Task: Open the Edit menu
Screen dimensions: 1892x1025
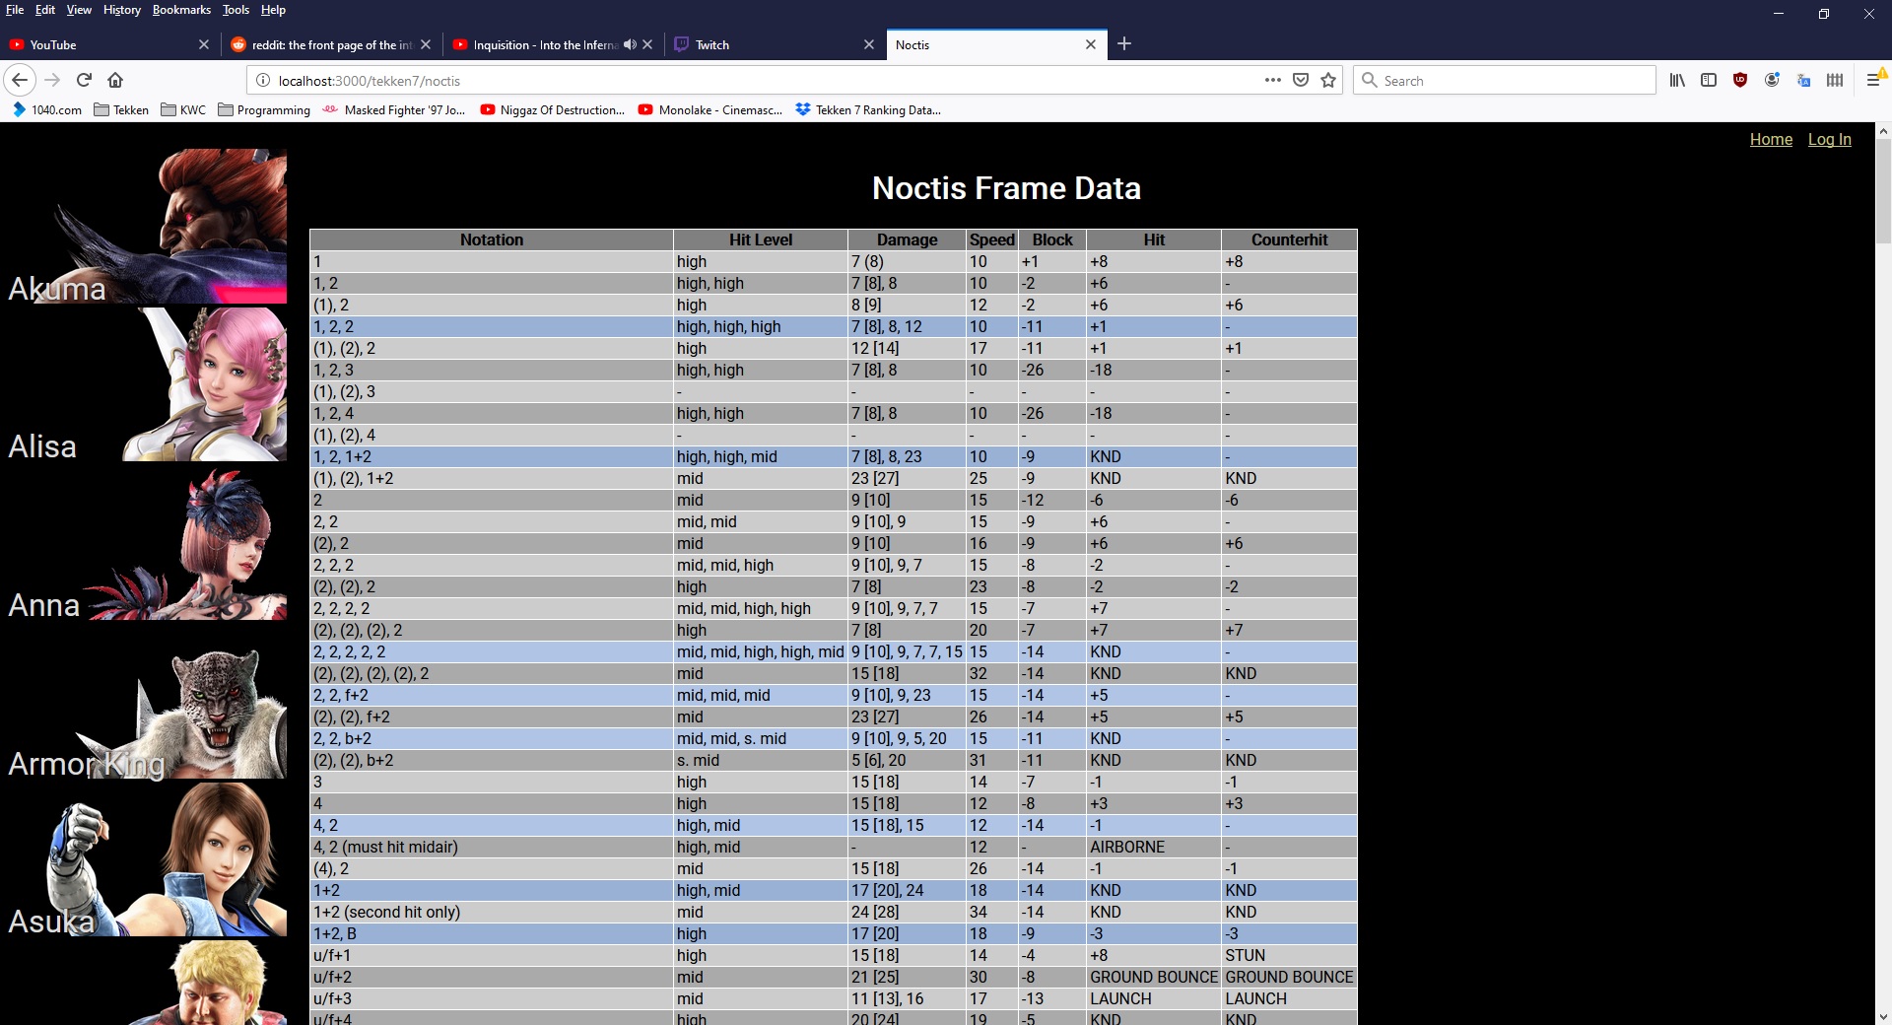Action: pos(45,10)
